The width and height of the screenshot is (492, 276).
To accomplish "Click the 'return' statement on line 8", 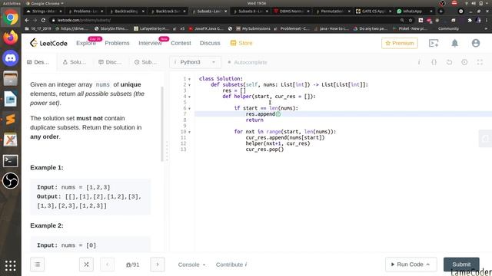I will tap(254, 120).
